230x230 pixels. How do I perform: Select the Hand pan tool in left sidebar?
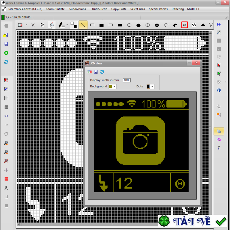click(x=6, y=134)
